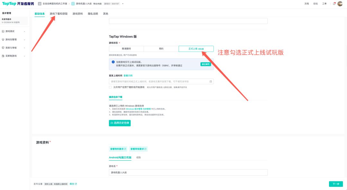Click the 选择历史包体 button
This screenshot has height=190, width=347.
(120, 123)
